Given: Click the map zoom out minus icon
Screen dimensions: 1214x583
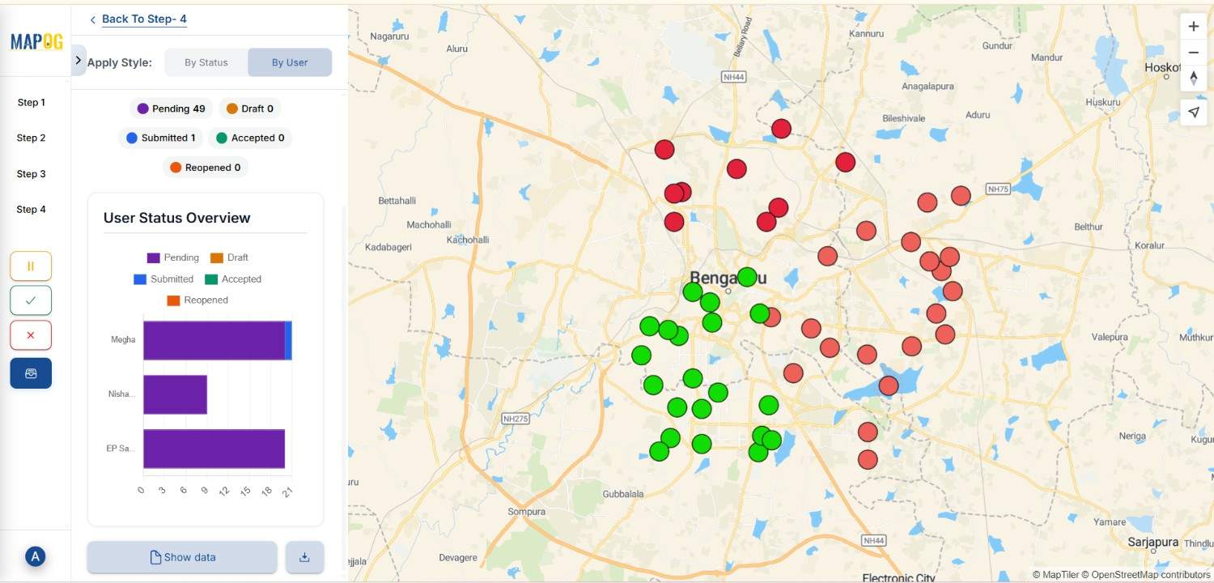Looking at the screenshot, I should pos(1193,53).
